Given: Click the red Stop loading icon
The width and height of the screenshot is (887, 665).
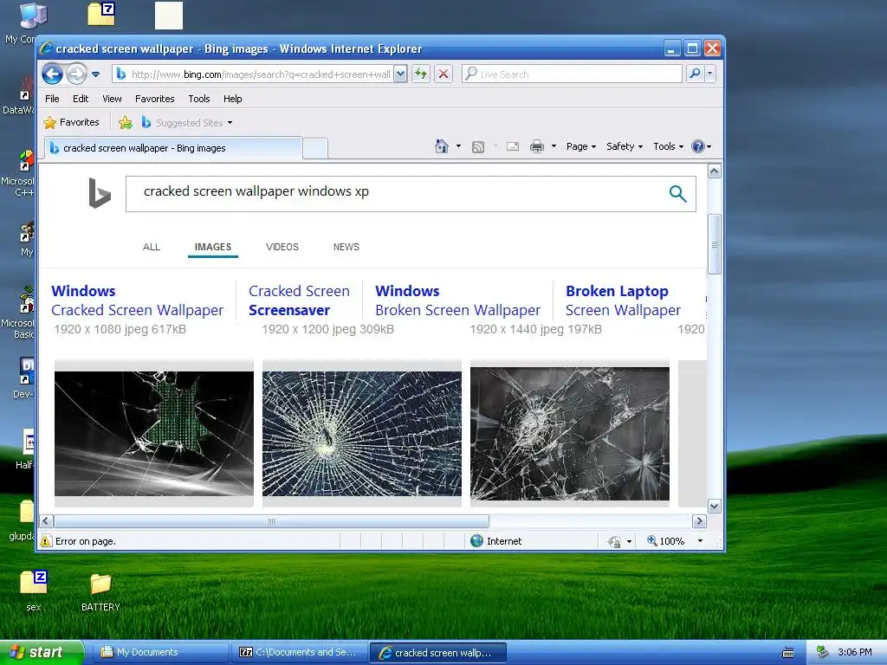Looking at the screenshot, I should 443,74.
